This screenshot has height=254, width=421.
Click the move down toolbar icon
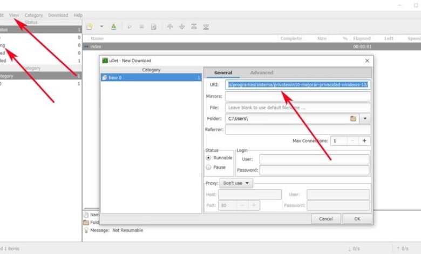click(182, 26)
